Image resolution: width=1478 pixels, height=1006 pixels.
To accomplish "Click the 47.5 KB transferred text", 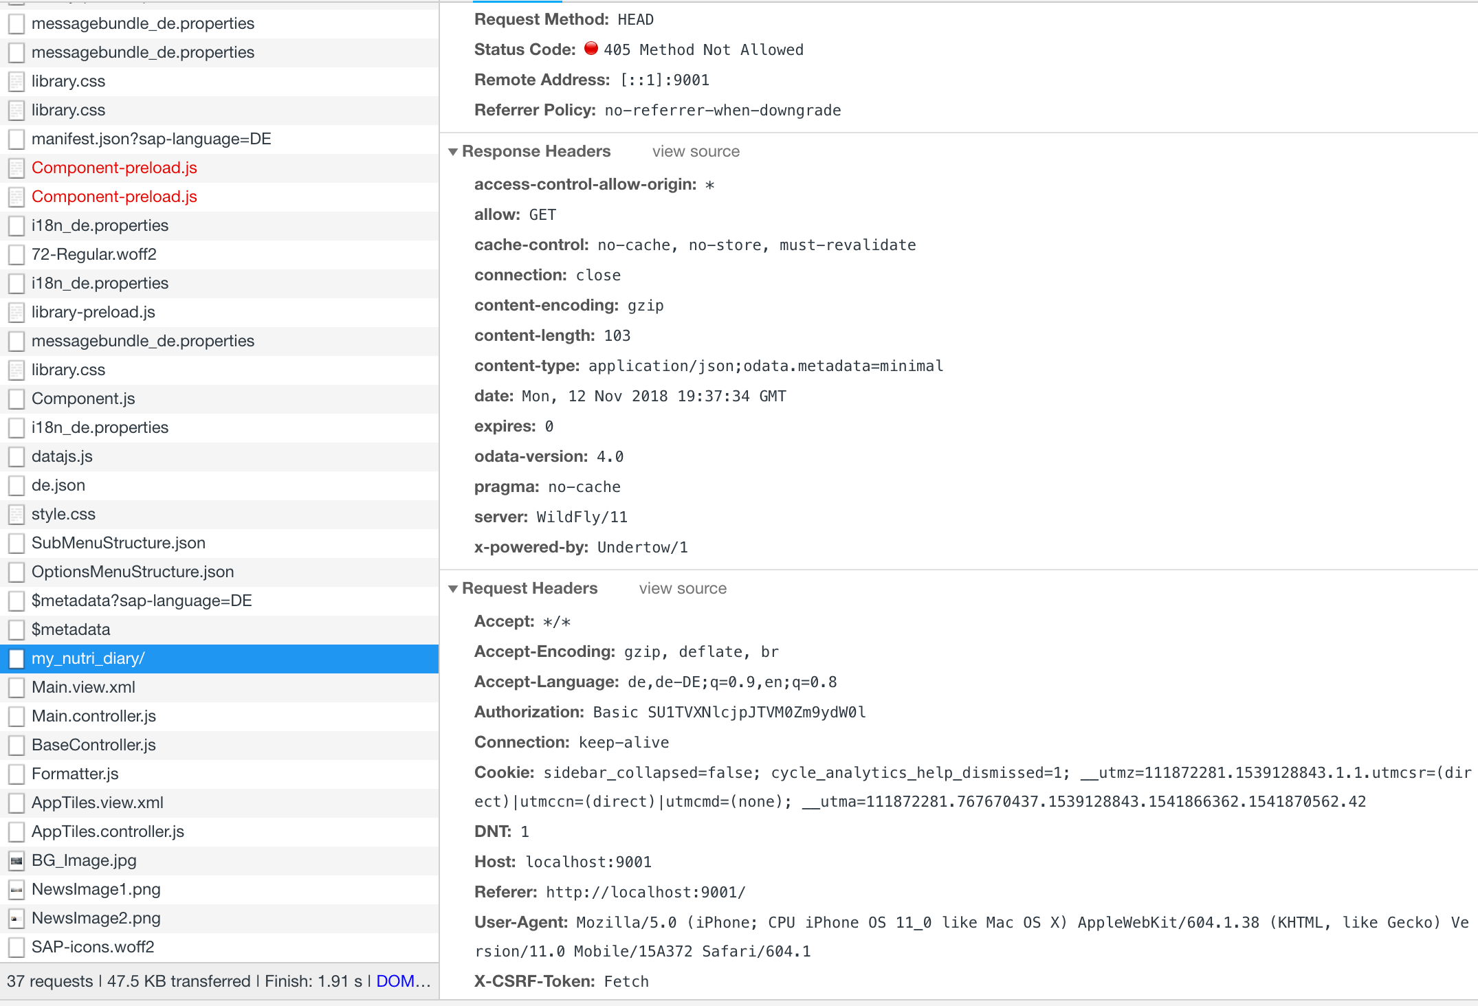I will pyautogui.click(x=179, y=981).
